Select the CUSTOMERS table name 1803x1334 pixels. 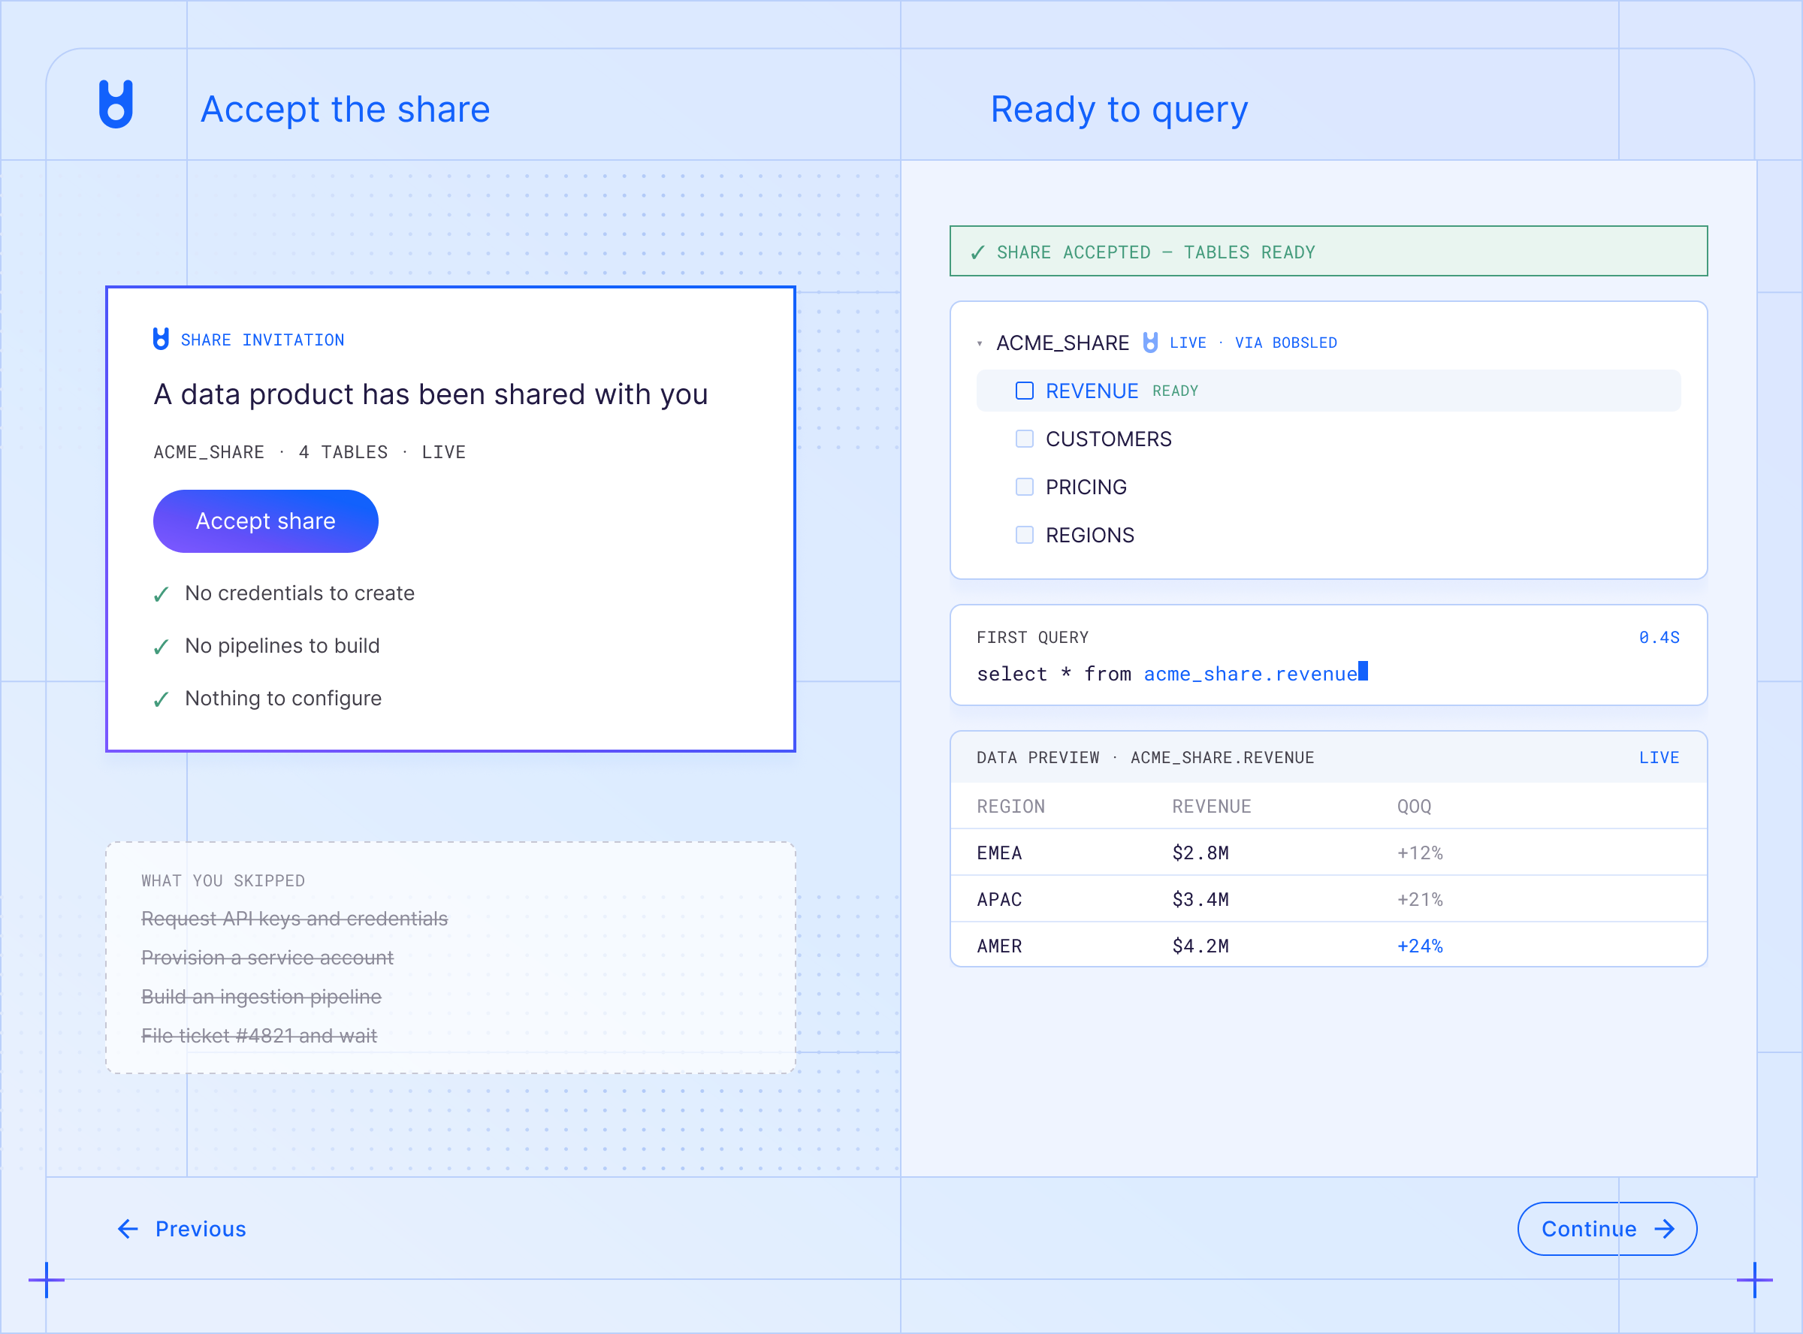click(x=1109, y=439)
